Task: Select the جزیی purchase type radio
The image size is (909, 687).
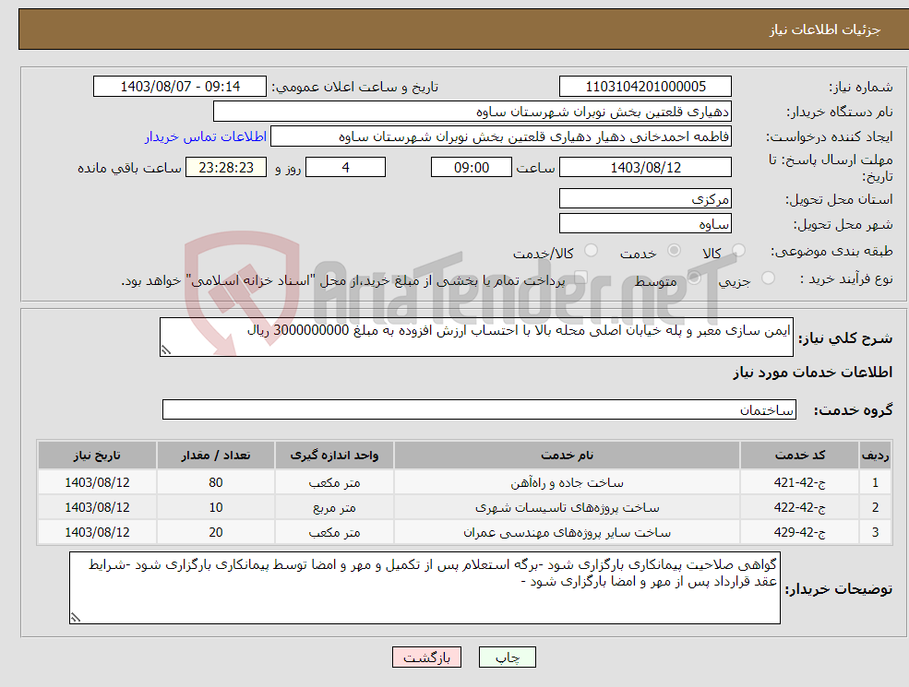Action: point(768,278)
